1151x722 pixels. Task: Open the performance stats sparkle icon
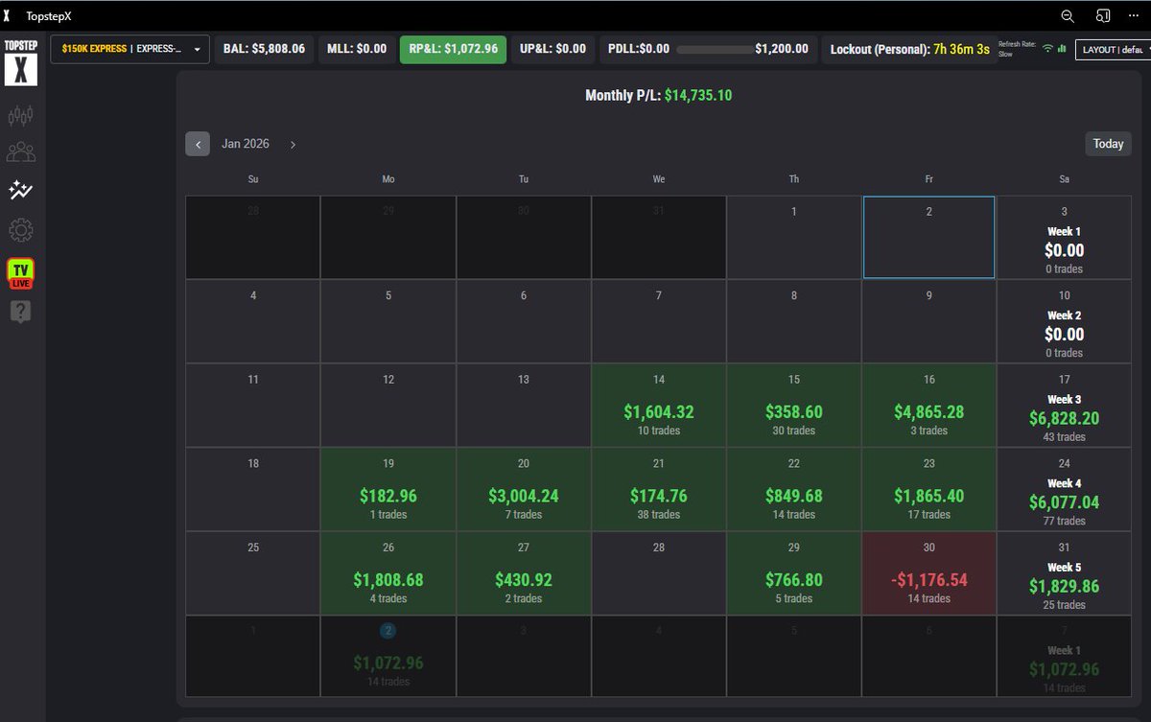click(21, 191)
